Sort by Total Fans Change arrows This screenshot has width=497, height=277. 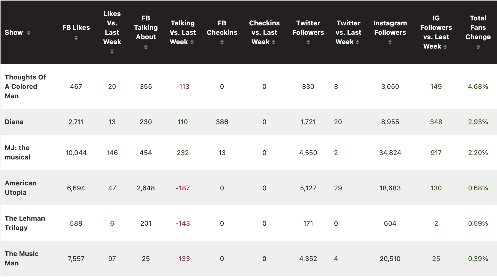[x=478, y=47]
